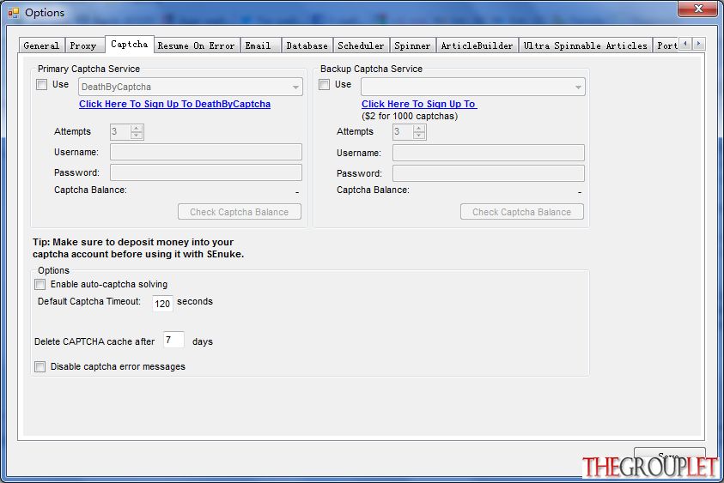Go to the Scheduler tab
The width and height of the screenshot is (724, 483).
click(x=361, y=45)
